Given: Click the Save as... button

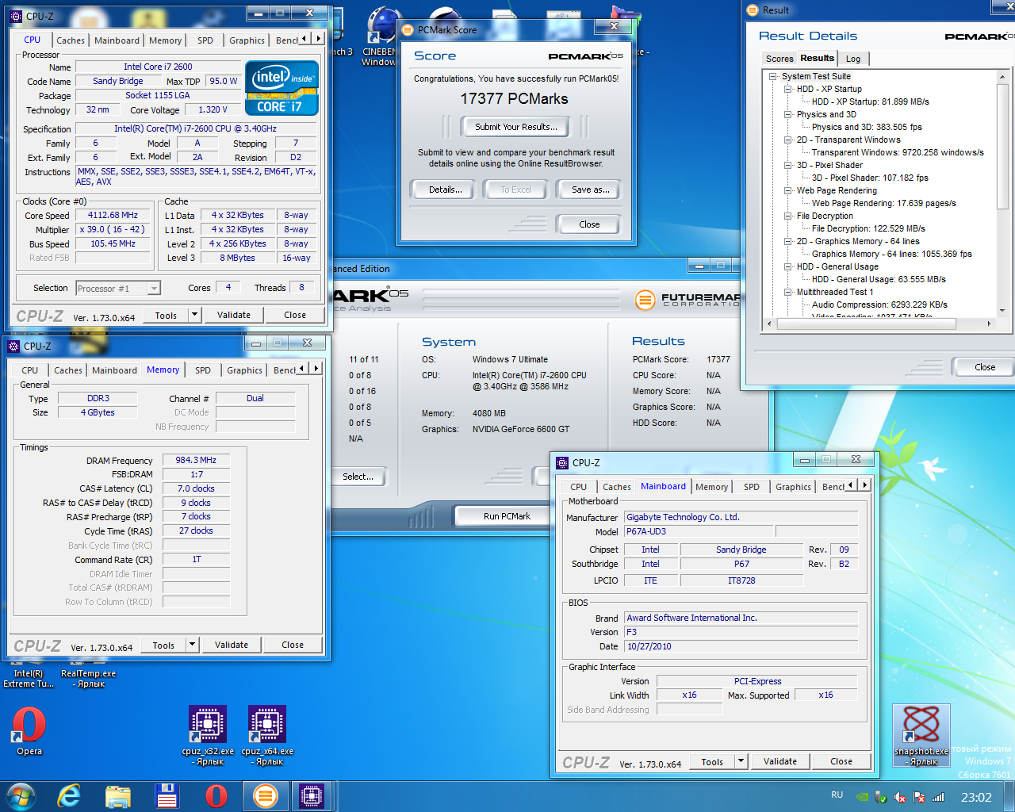Looking at the screenshot, I should 591,190.
